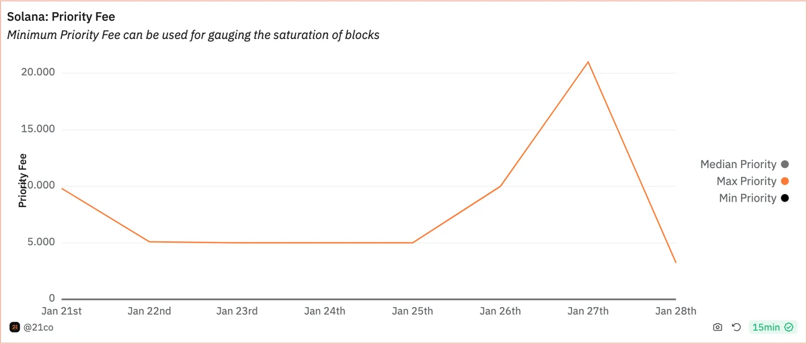Click the gray Median Priority color dot

(x=784, y=165)
